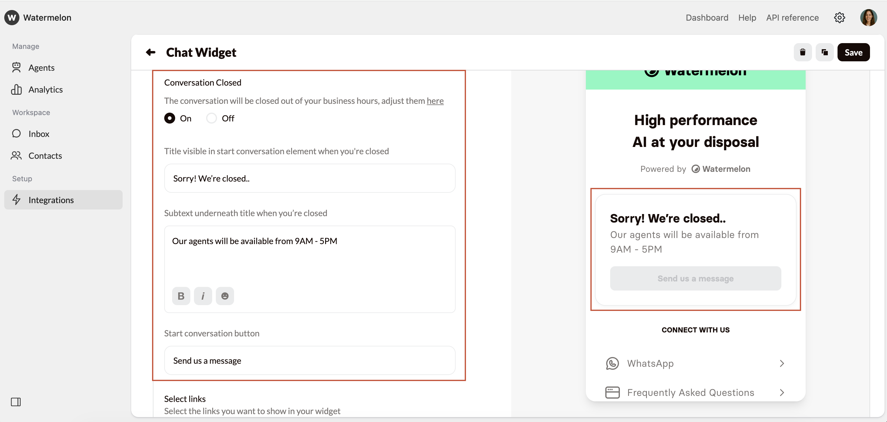Toggle italic formatting for subtext
Image resolution: width=887 pixels, height=422 pixels.
(x=203, y=296)
